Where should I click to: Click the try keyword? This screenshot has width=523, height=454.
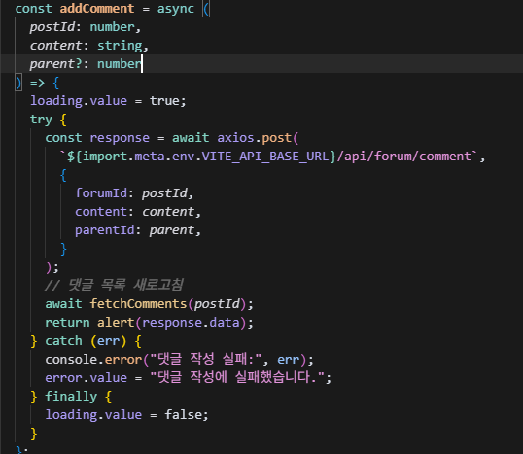41,120
